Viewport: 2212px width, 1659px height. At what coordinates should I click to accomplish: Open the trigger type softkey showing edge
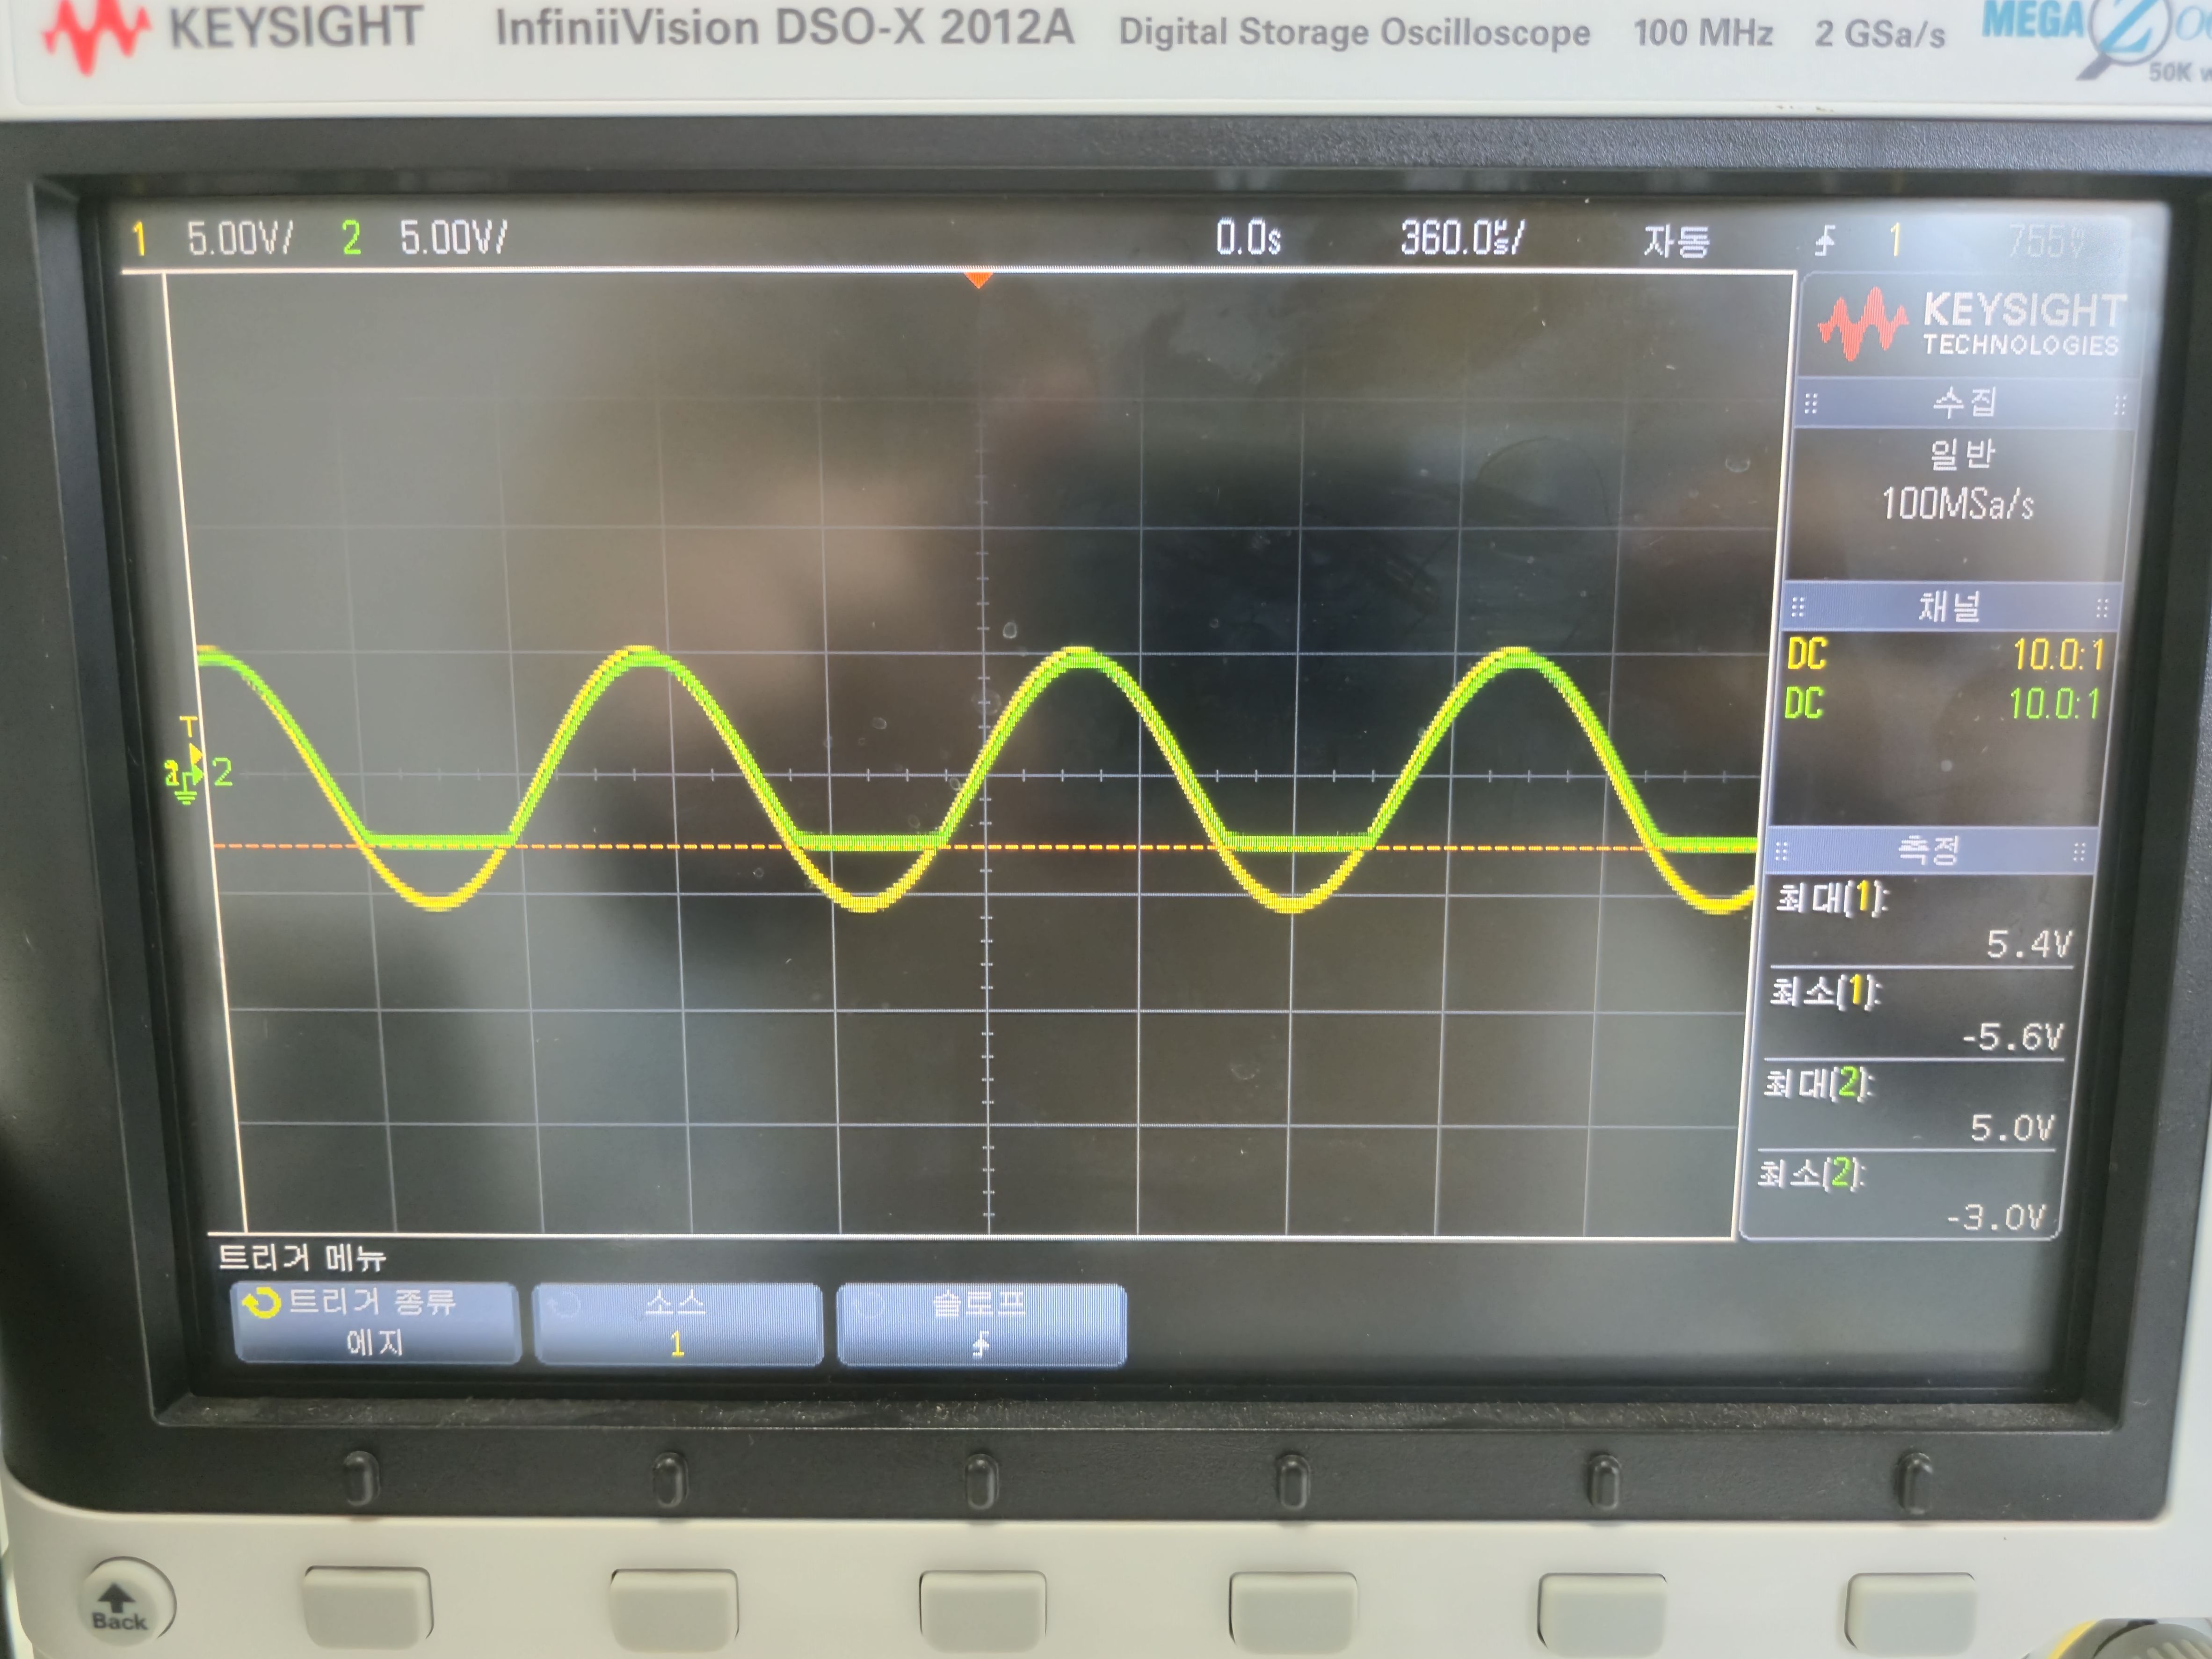[x=375, y=1323]
